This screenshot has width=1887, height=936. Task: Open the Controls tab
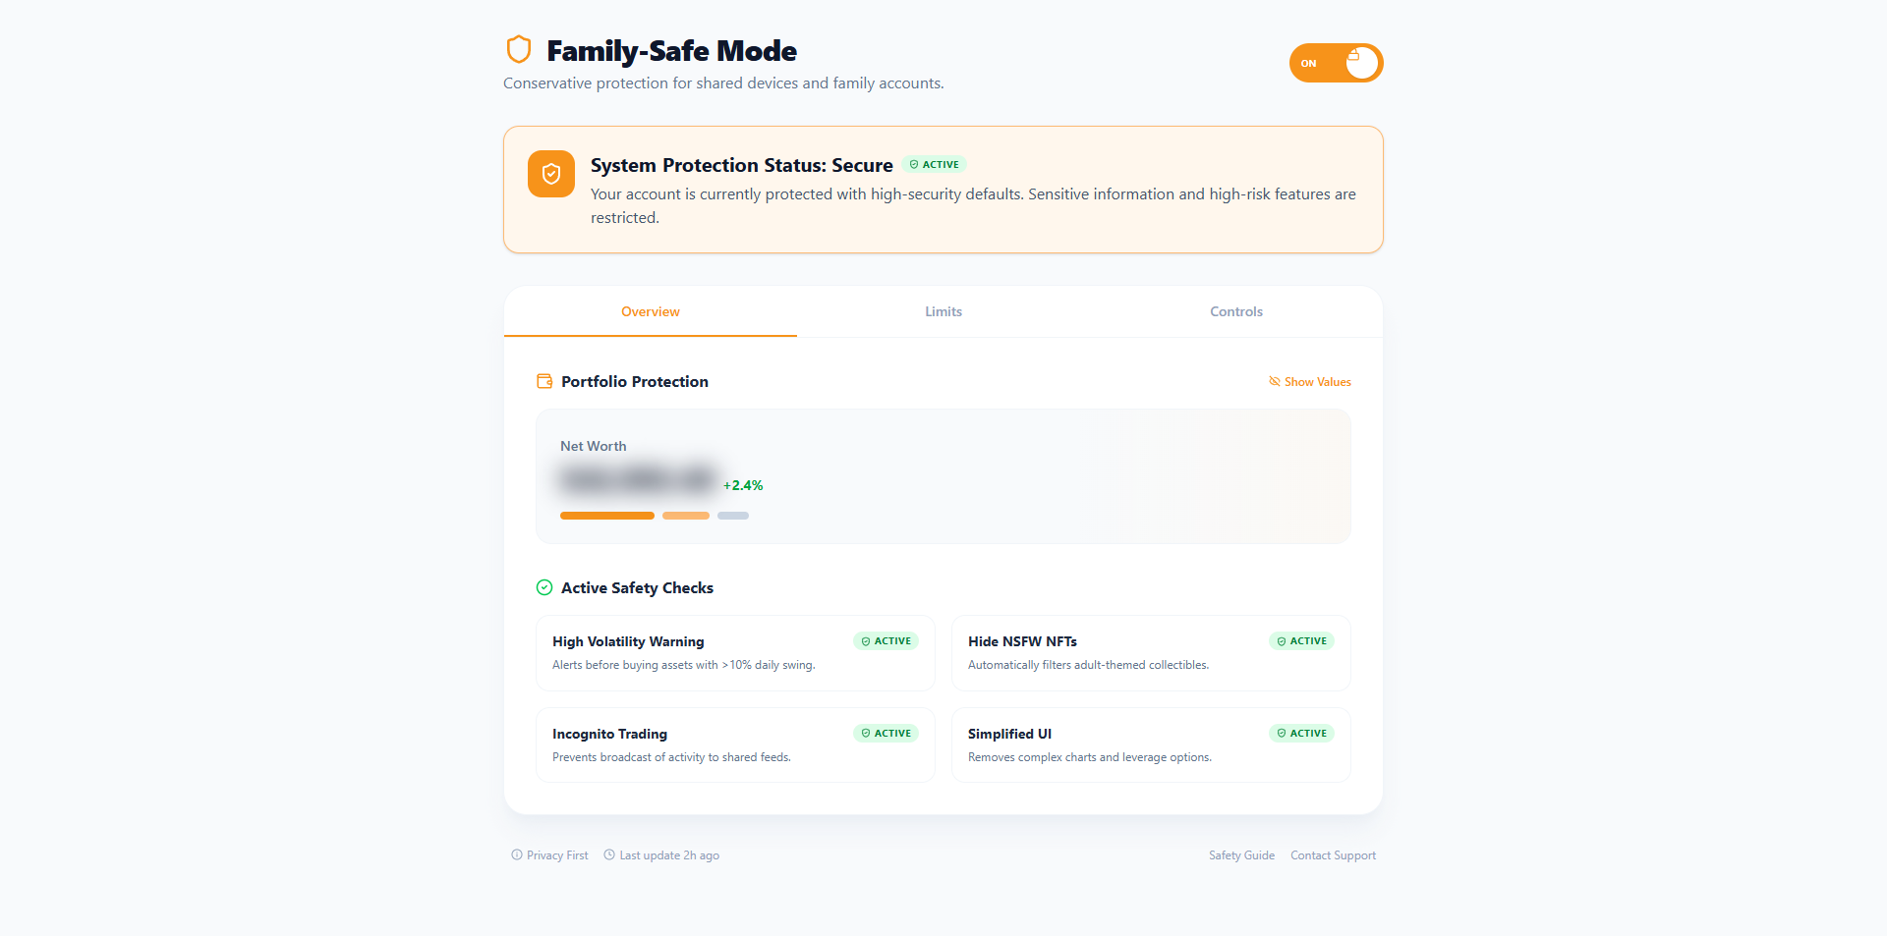click(x=1236, y=311)
